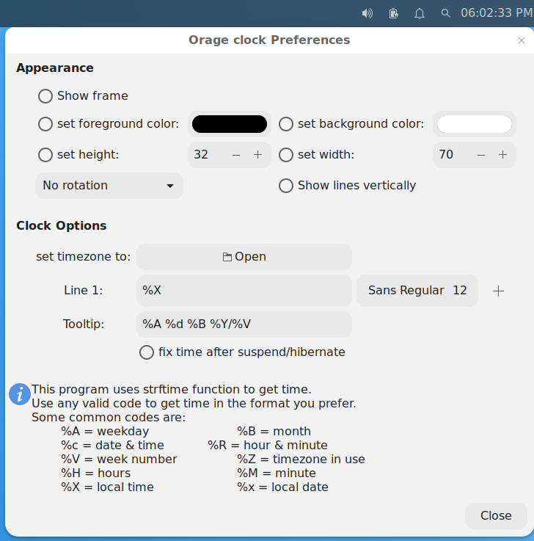Add a new clock line with plus
The height and width of the screenshot is (541, 534).
(498, 291)
